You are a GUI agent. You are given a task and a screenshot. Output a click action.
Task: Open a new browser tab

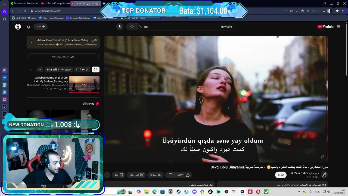tap(104, 4)
